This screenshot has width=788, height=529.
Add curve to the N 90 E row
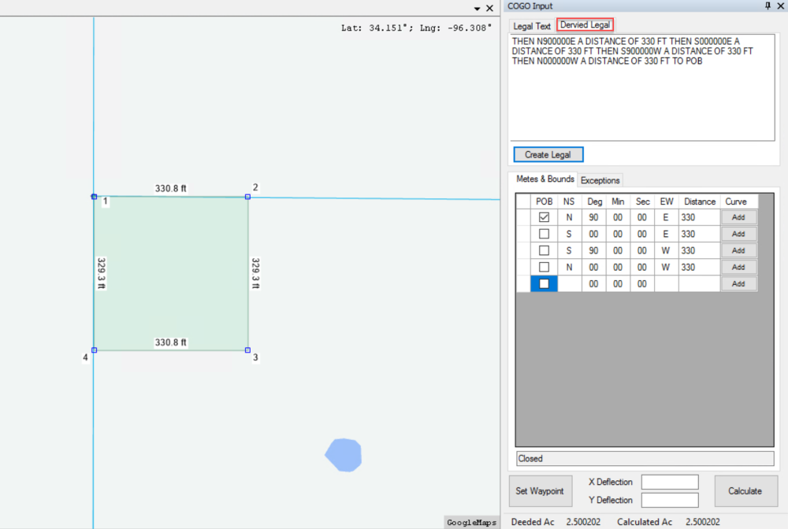pos(738,217)
